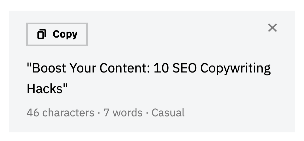Click the dot separator before "Casual"
304x141 pixels.
(x=147, y=113)
